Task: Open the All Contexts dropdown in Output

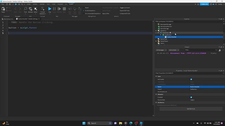Action: point(174,50)
